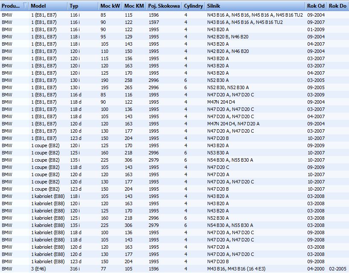This screenshot has width=349, height=273.
Task: Click the '03-2005' Rok Od cell
Action: coord(316,80)
